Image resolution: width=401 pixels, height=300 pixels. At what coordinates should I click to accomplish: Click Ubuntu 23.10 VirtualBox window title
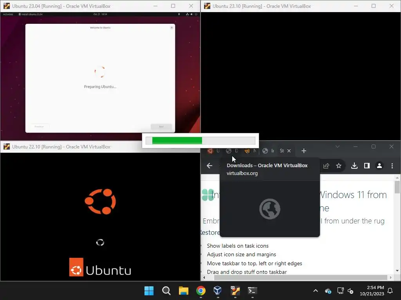click(x=262, y=6)
